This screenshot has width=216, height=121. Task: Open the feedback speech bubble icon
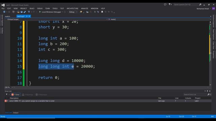tap(165, 4)
